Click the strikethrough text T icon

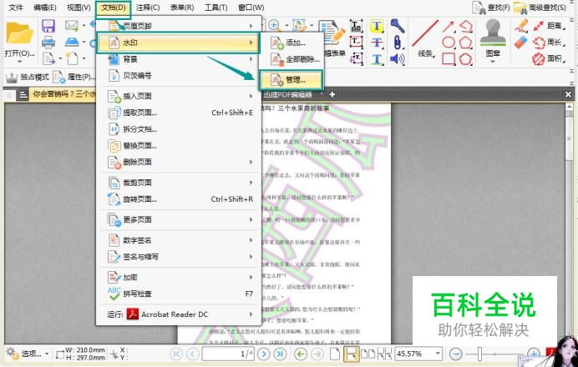377,43
